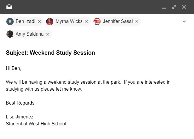Screen dimensions: 194x139
Task: Remove Amy Saldana recipient chip
Action: coord(48,34)
